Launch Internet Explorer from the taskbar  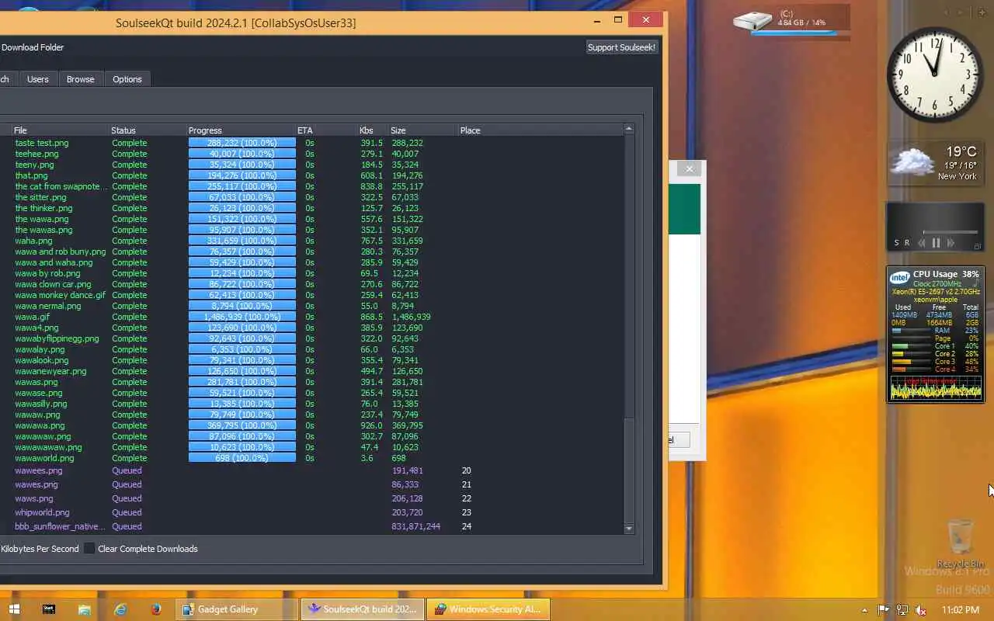[x=120, y=609]
